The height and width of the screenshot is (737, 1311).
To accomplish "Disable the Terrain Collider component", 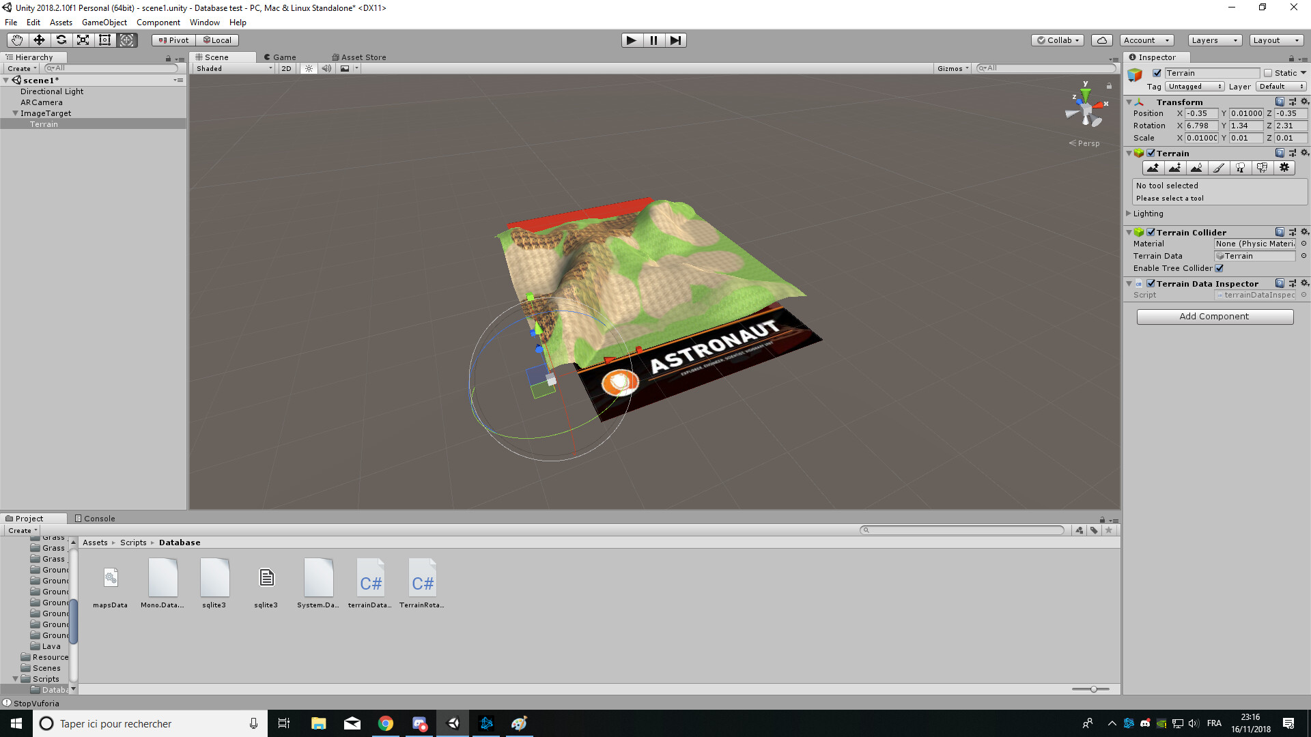I will pyautogui.click(x=1151, y=232).
